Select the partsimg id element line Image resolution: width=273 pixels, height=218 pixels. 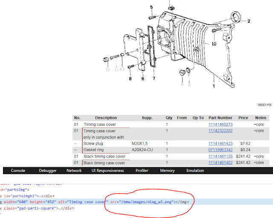point(15,189)
